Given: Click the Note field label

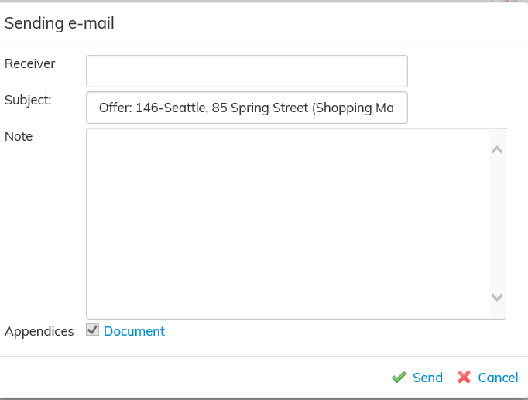Looking at the screenshot, I should 19,136.
